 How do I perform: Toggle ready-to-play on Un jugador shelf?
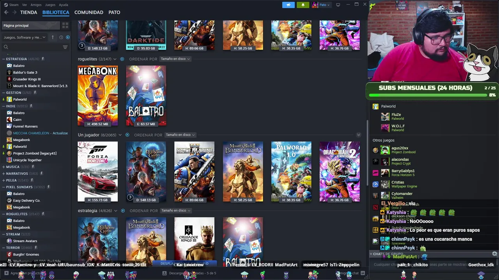point(127,135)
